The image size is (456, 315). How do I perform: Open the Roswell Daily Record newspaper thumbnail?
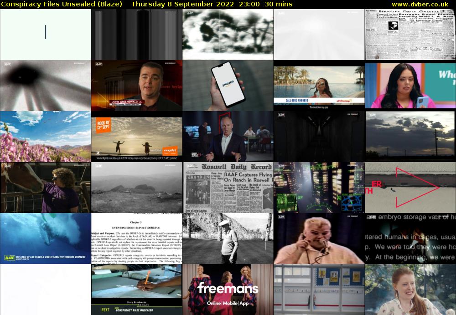[x=228, y=188]
